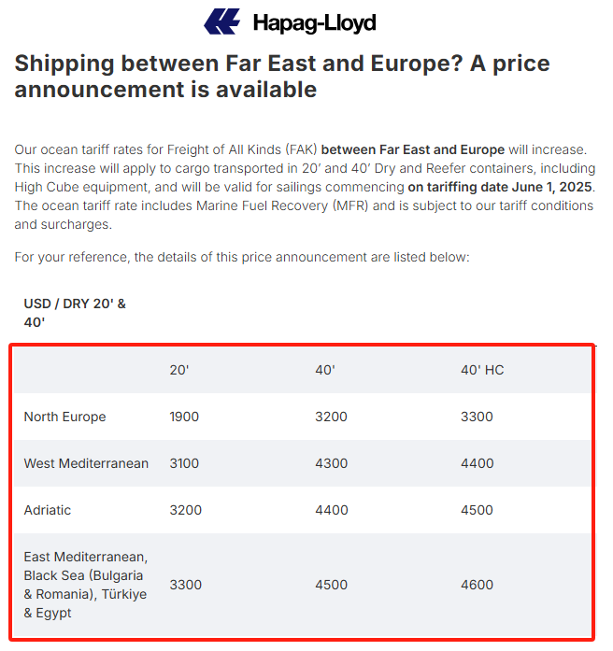The height and width of the screenshot is (651, 613).
Task: Click bold text 'between Far East and Europe'
Action: (413, 149)
